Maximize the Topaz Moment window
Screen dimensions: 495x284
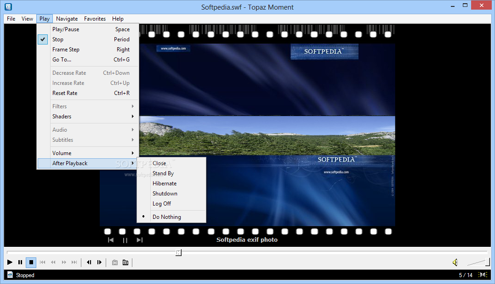(465, 5)
